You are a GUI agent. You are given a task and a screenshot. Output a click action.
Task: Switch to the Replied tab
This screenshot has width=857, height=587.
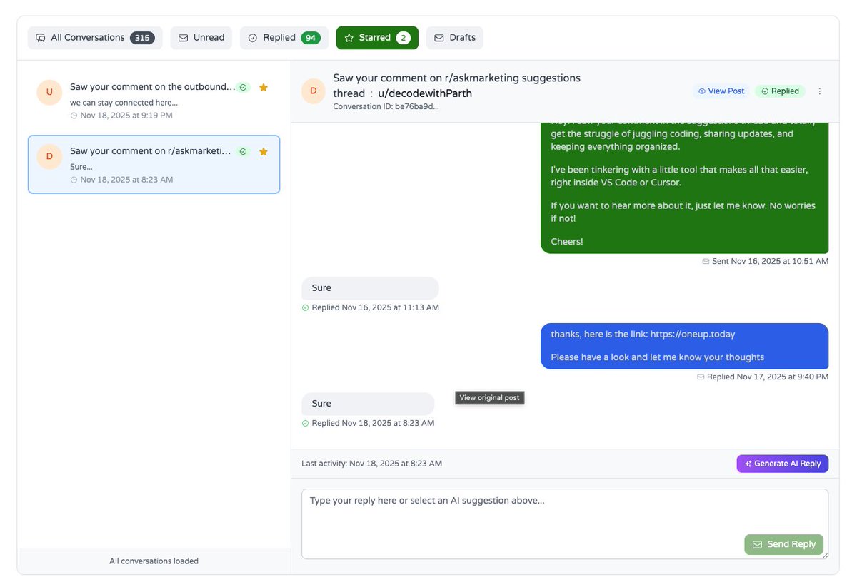pos(284,38)
